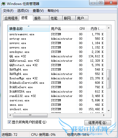Switch to the 服务 tab
Image resolution: width=118 pixels, height=138 pixels.
point(41,18)
